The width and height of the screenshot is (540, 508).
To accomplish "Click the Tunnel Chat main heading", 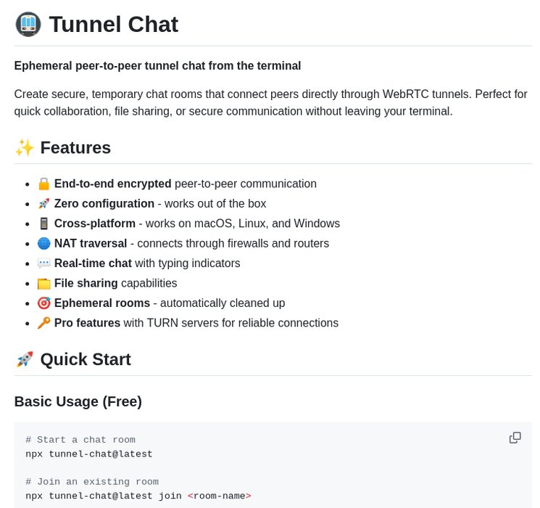I will pyautogui.click(x=113, y=24).
